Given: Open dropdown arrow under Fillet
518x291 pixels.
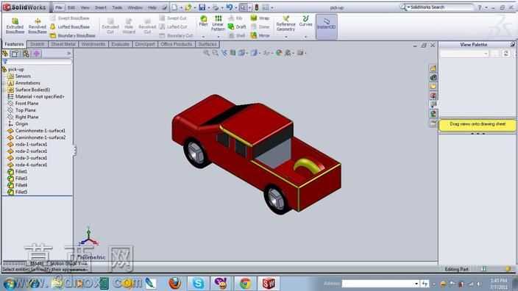Looking at the screenshot, I should point(204,37).
